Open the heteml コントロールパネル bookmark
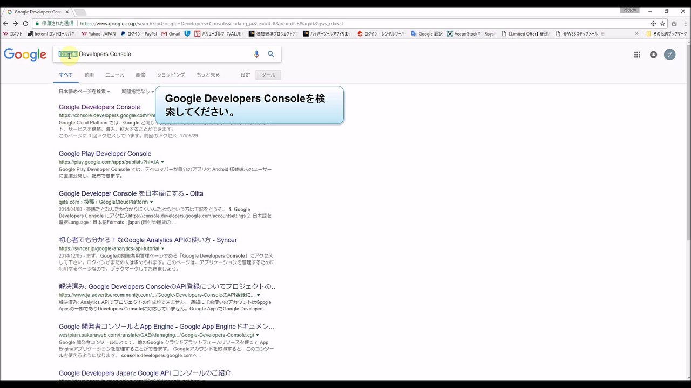 point(52,34)
